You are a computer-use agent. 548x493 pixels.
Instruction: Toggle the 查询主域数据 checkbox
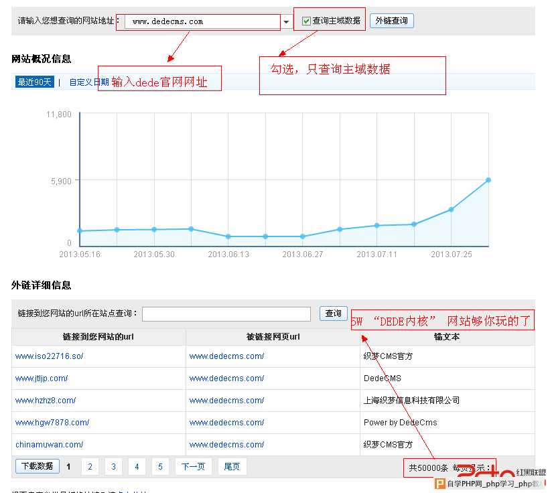(x=306, y=21)
